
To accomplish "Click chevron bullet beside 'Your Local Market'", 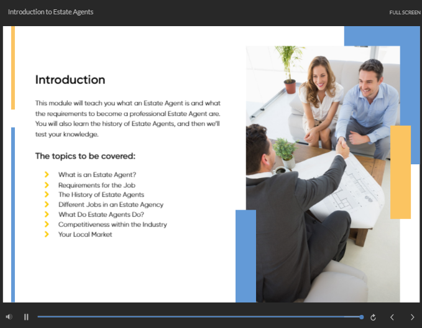I will point(47,234).
